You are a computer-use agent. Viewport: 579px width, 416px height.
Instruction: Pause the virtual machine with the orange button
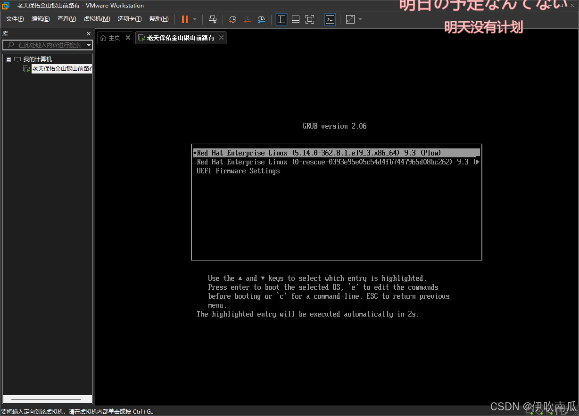coord(185,19)
